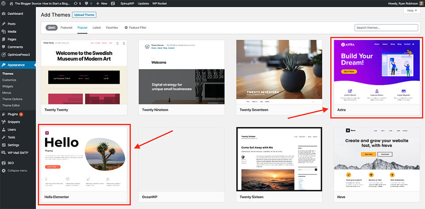The image size is (425, 209).
Task: Open the WordPress logo menu
Action: point(4,4)
